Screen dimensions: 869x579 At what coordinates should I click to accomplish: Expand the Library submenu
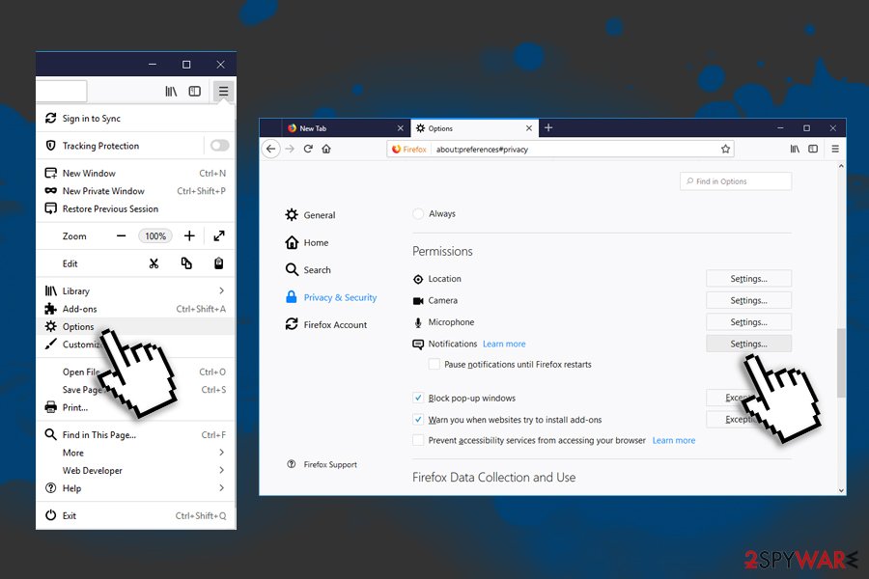(136, 290)
